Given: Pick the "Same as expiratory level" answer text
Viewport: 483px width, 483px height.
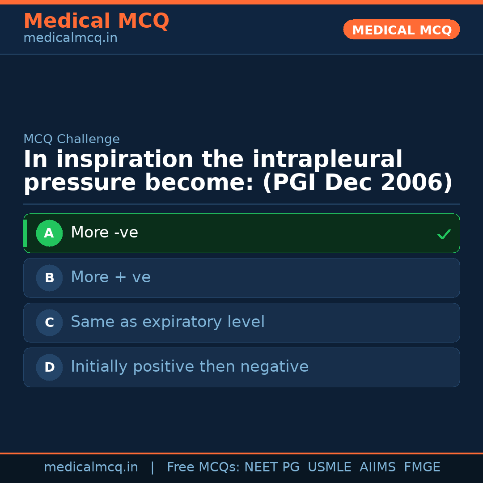Looking at the screenshot, I should point(167,322).
